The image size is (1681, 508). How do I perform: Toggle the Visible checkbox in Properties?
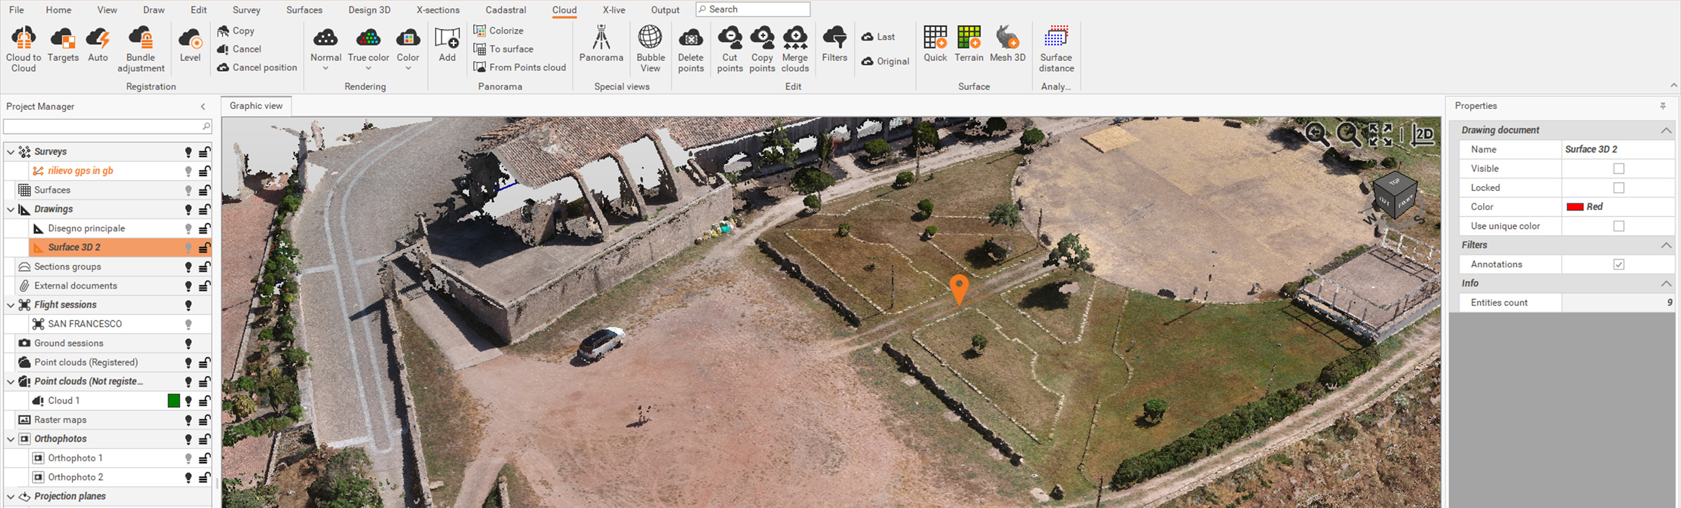click(x=1619, y=169)
